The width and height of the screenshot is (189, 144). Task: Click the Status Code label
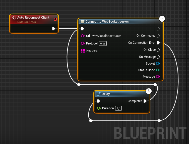click(147, 70)
